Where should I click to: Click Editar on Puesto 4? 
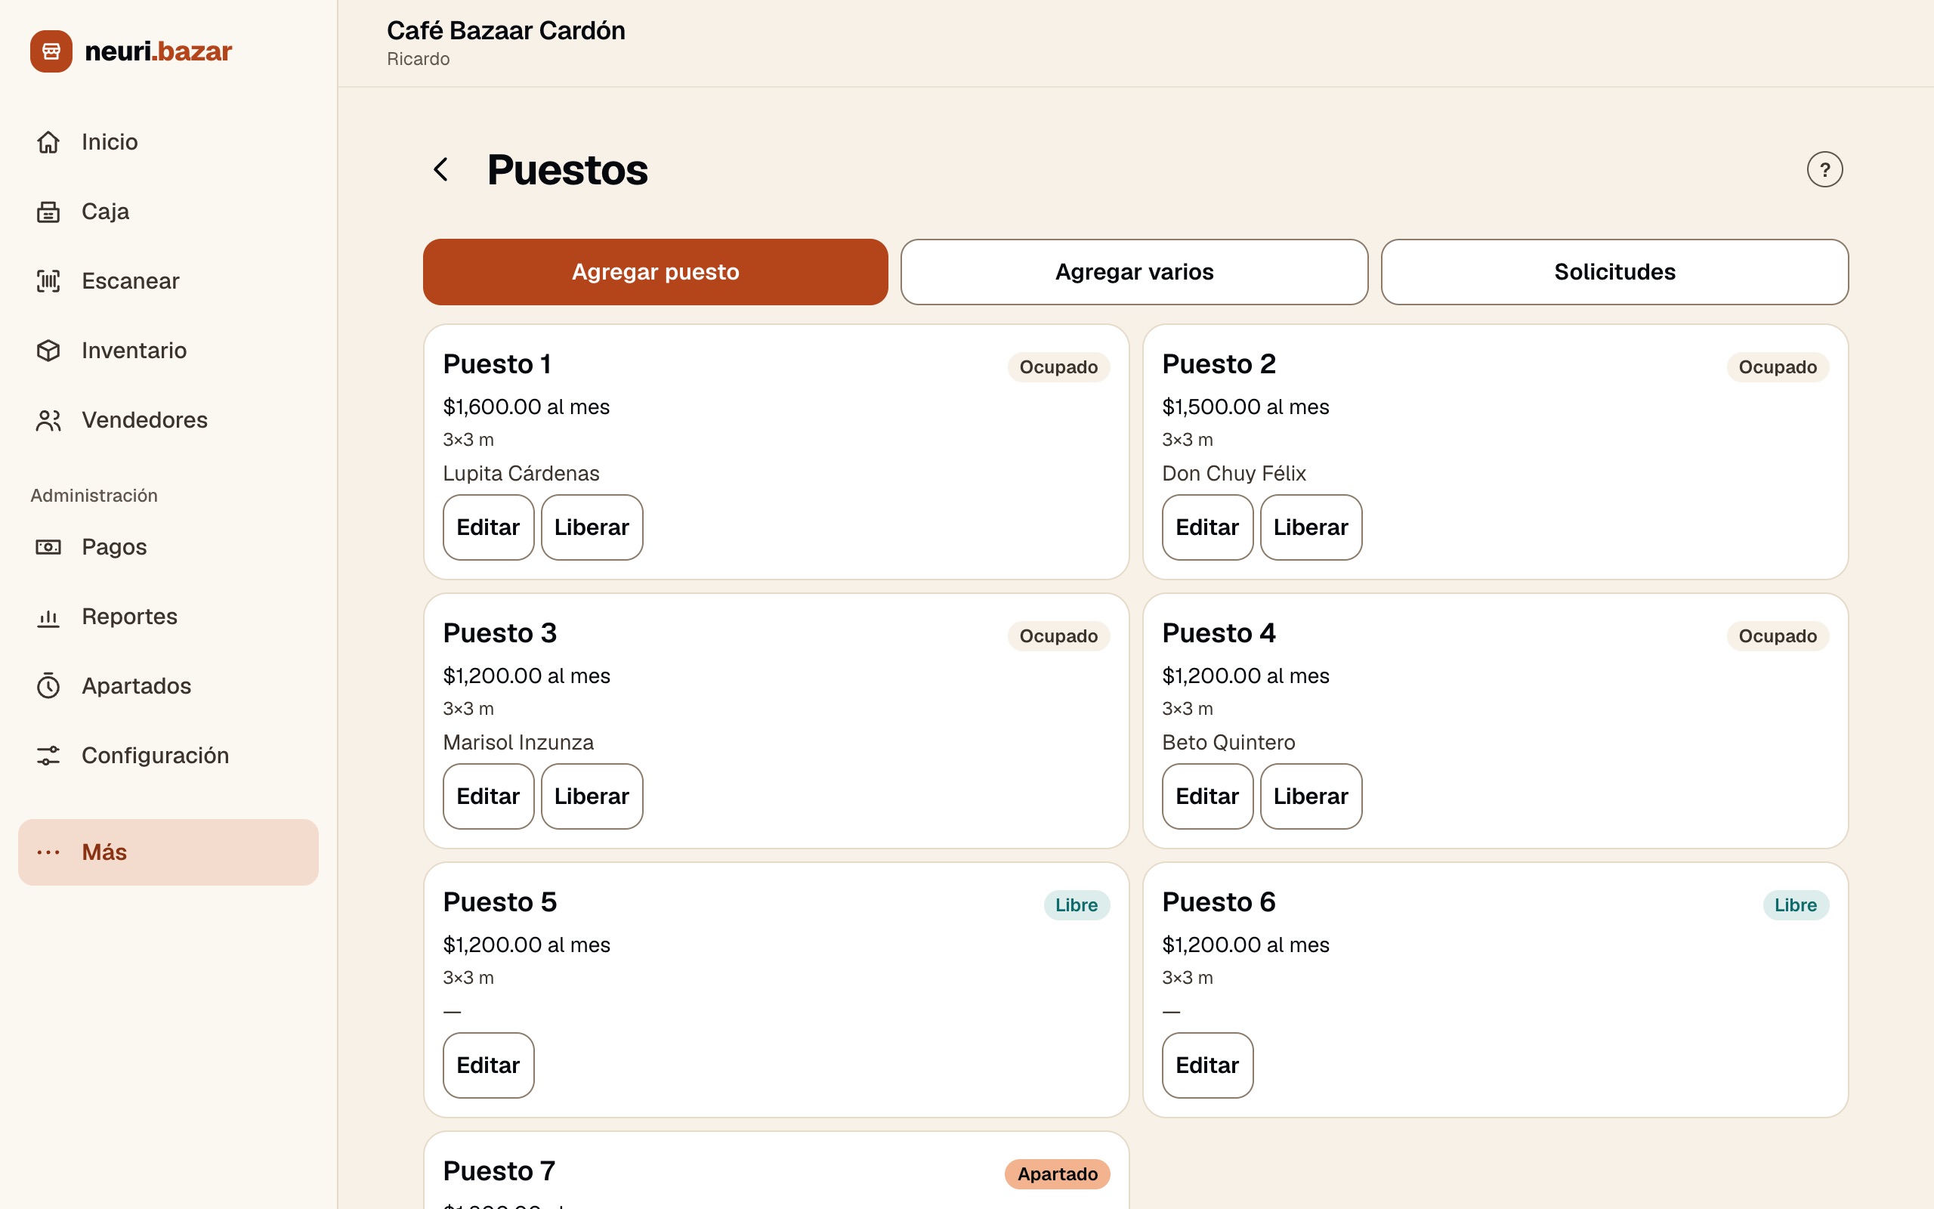tap(1207, 796)
